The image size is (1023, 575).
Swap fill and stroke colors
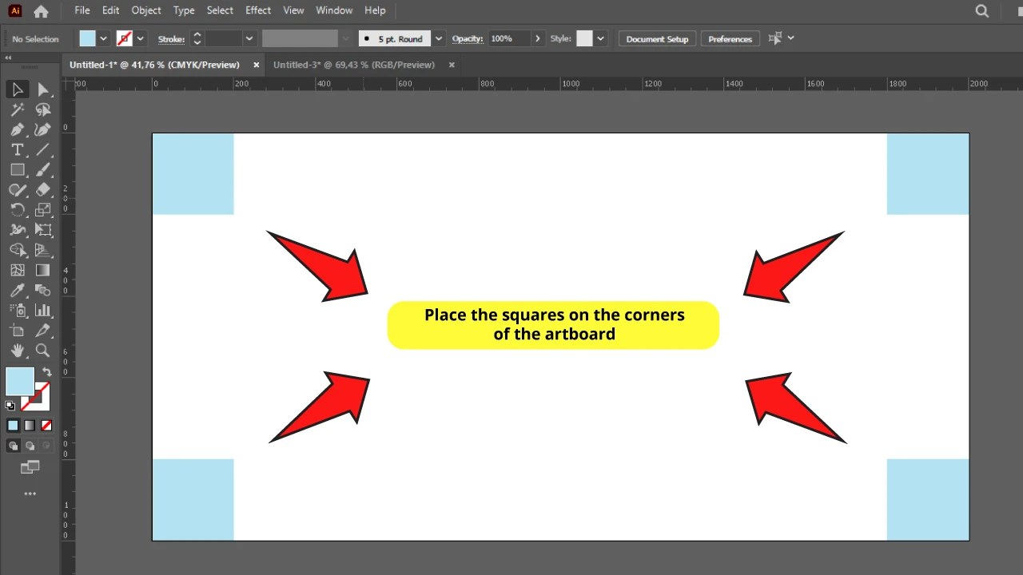[47, 372]
